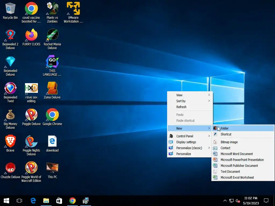275x206 pixels.
Task: Open the Windows Start menu
Action: point(6,201)
